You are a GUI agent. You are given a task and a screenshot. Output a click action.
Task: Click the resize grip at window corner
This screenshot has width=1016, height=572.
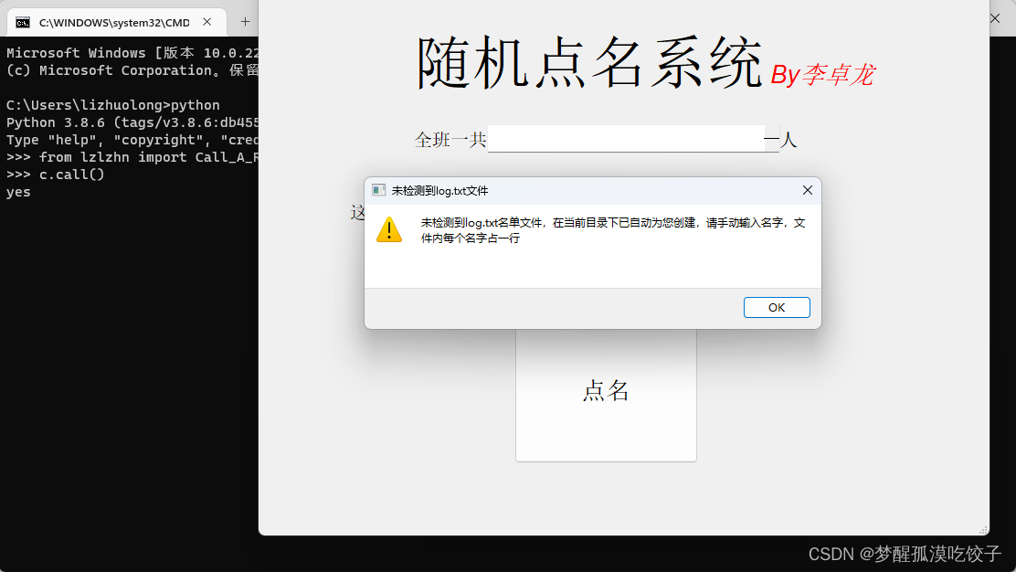click(983, 530)
